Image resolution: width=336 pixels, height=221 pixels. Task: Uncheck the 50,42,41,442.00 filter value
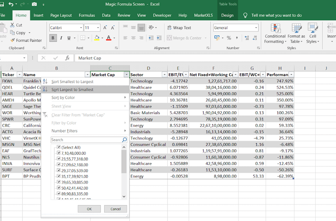(x=58, y=188)
